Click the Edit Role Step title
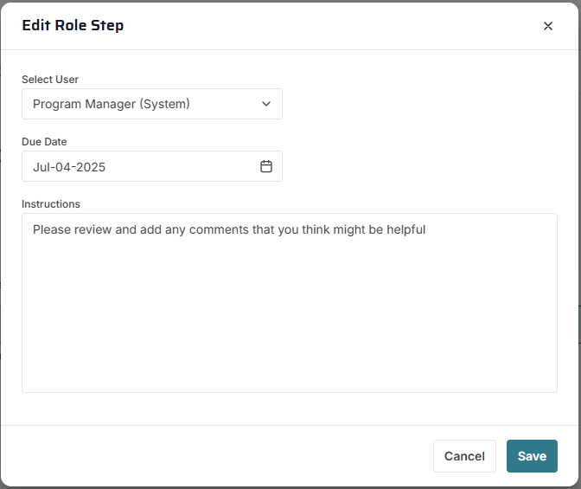 click(73, 25)
